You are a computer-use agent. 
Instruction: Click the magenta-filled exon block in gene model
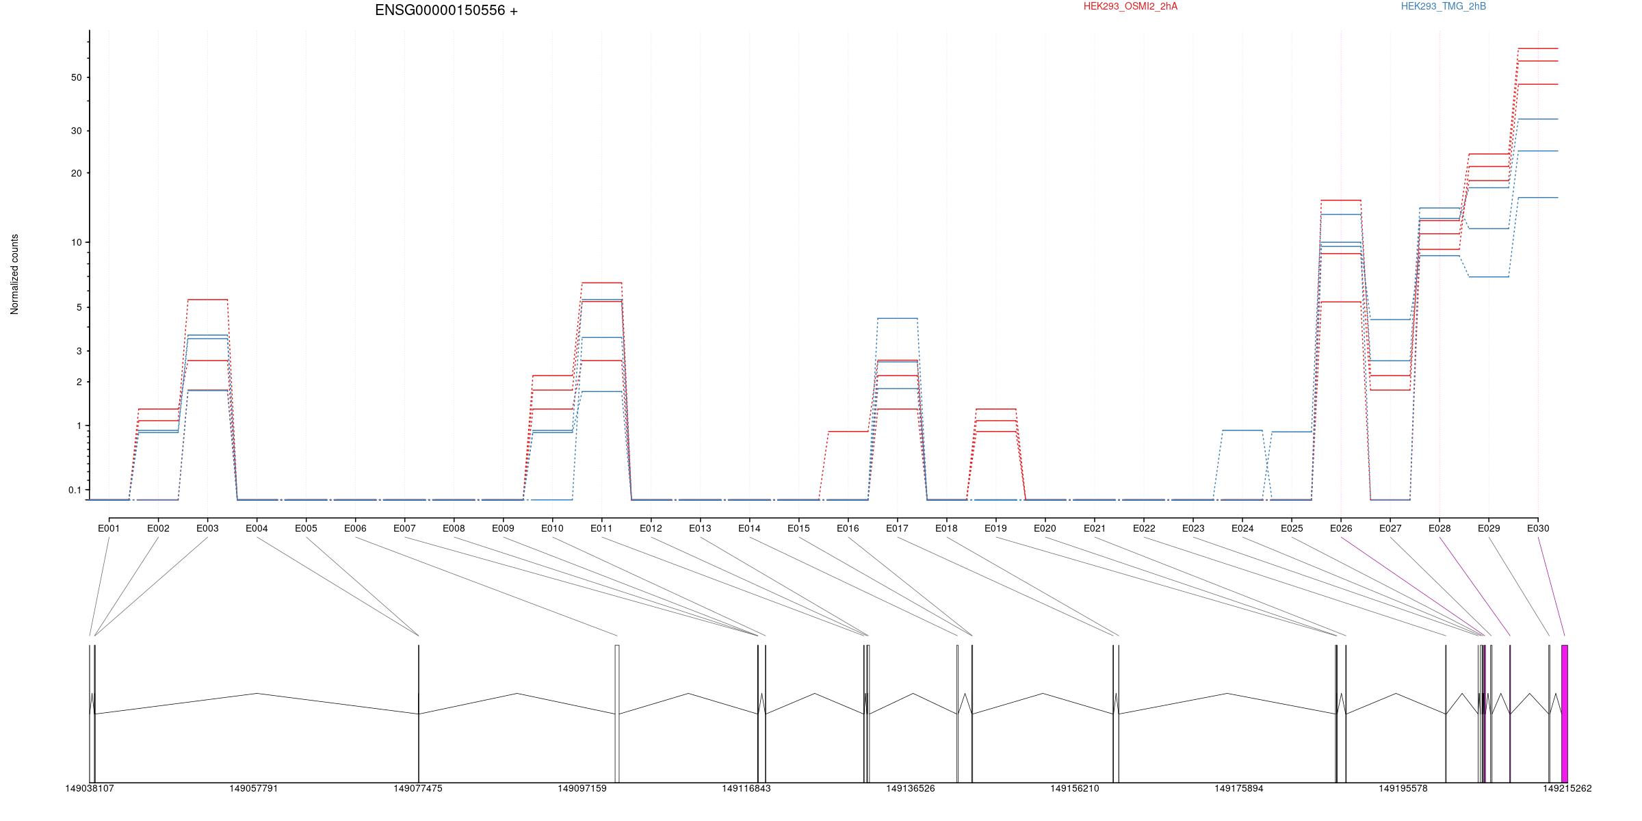click(1565, 714)
